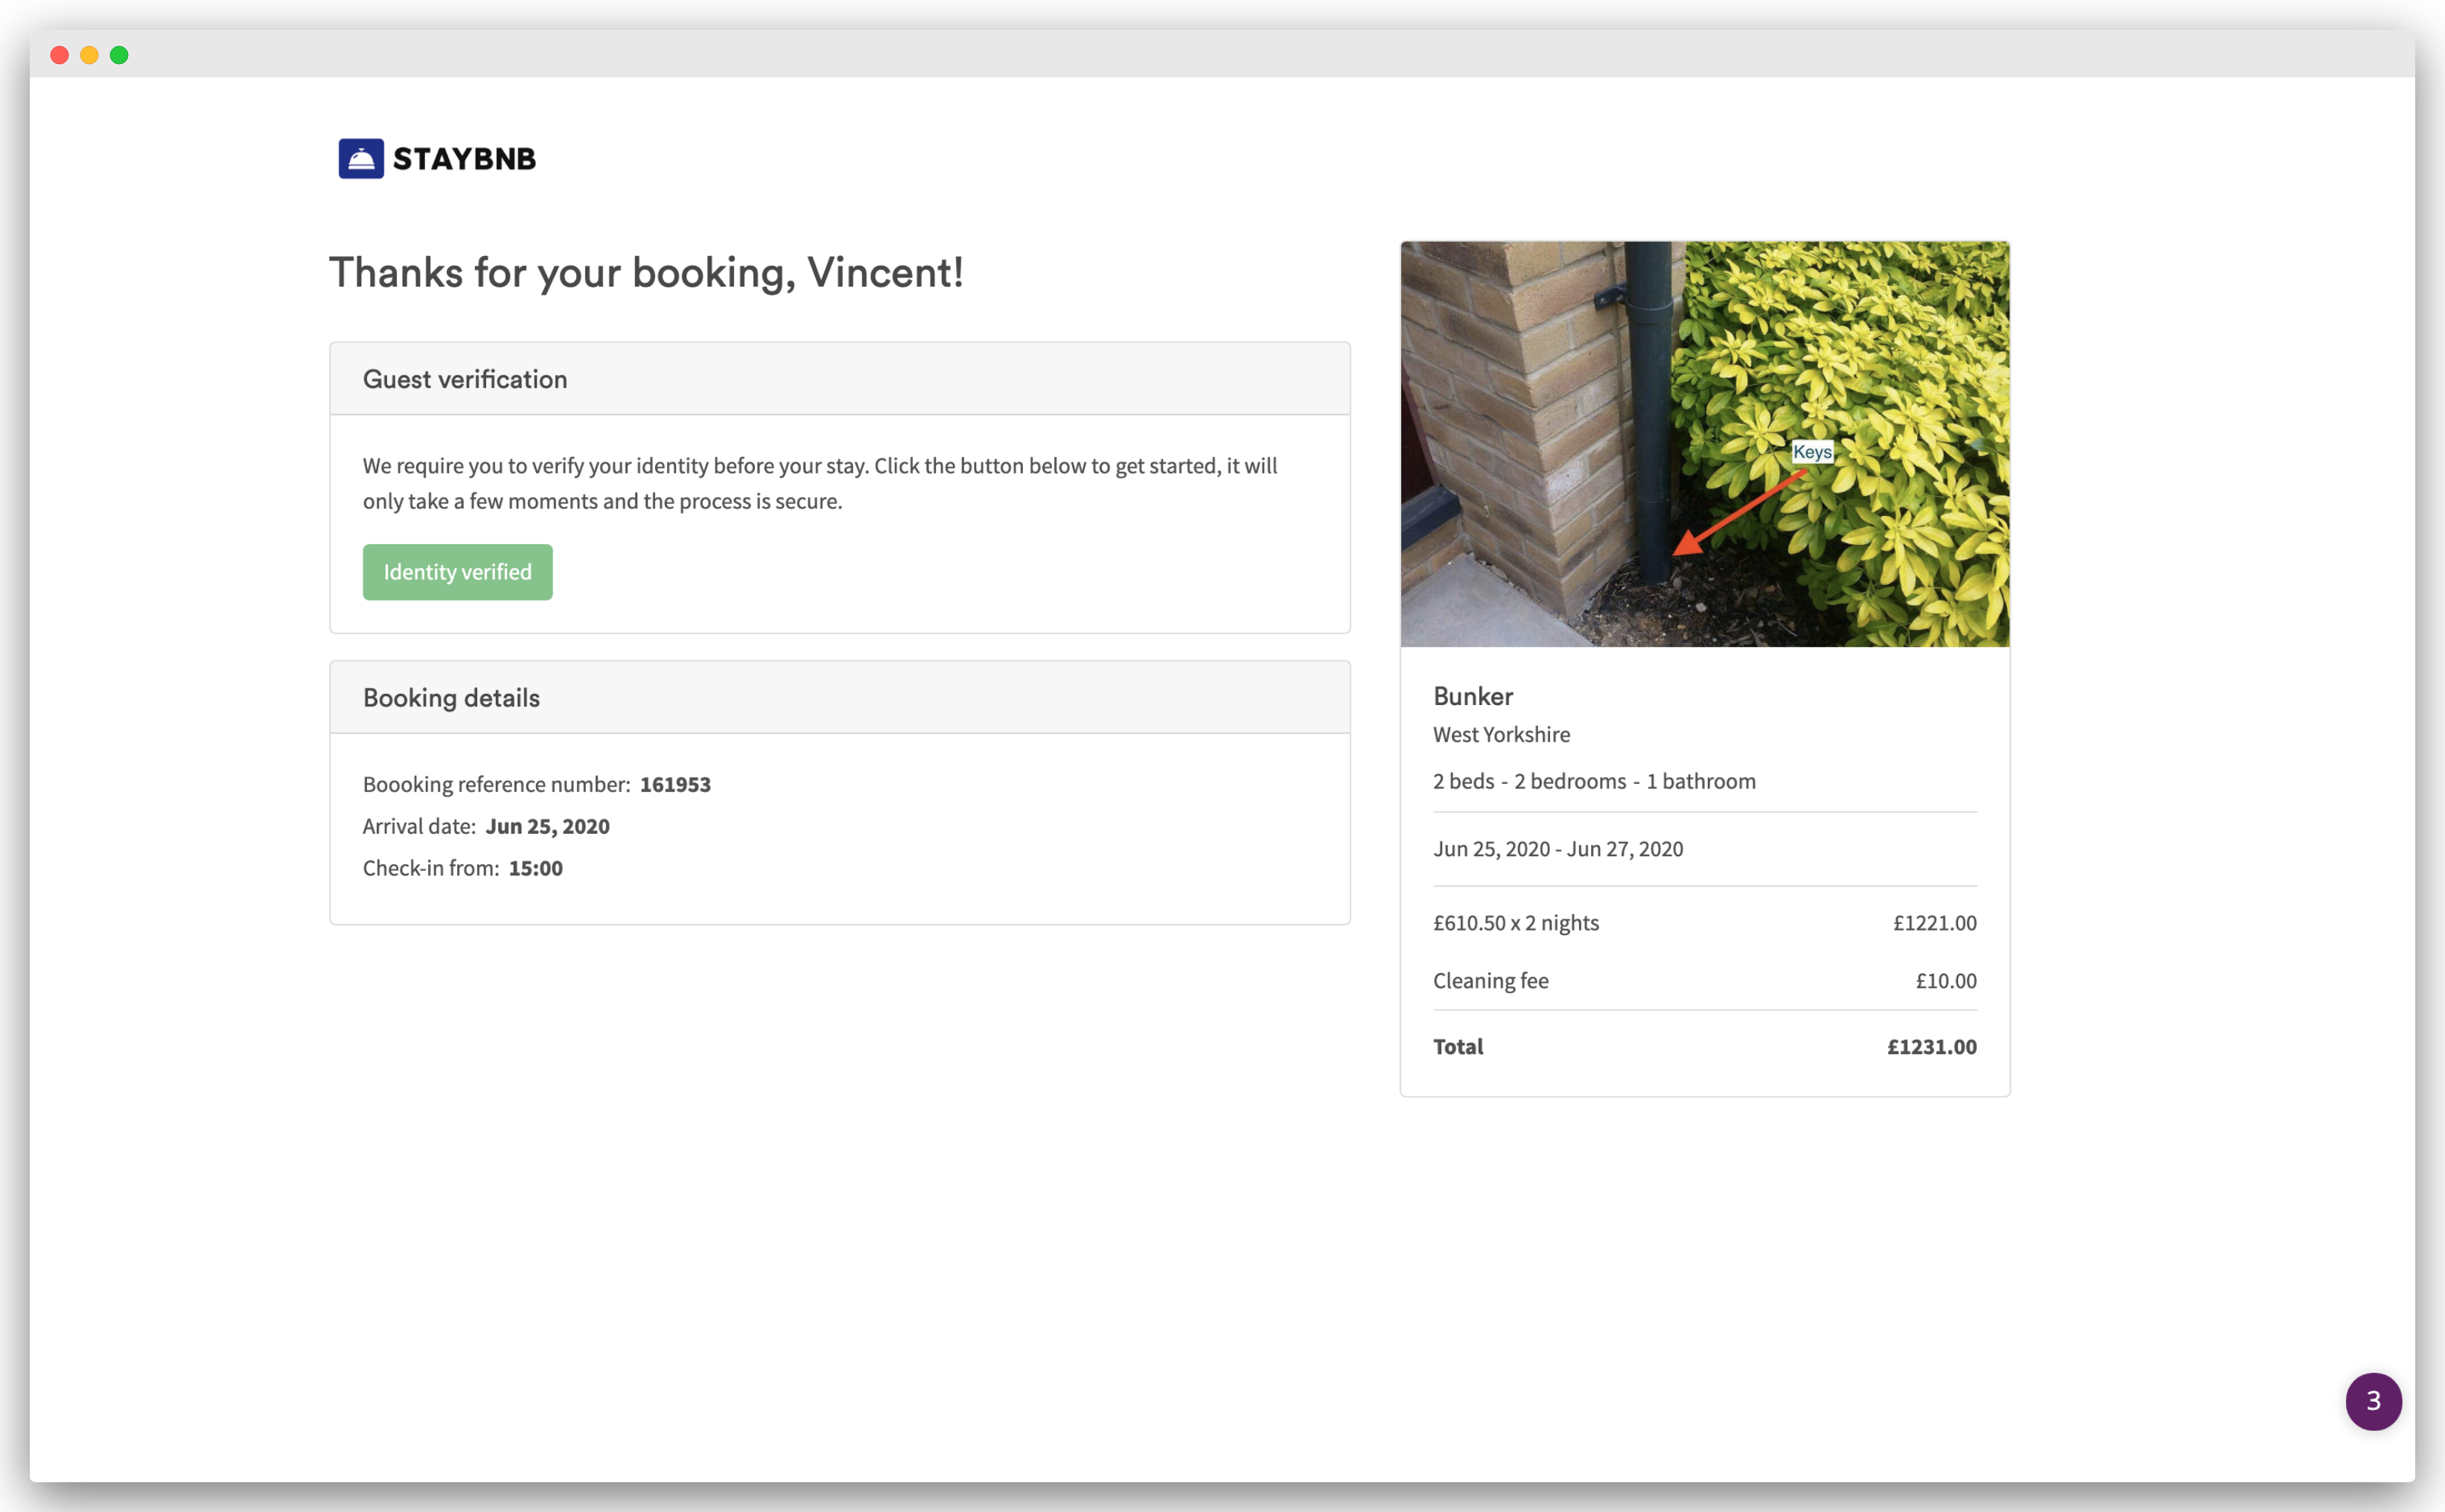Click the Keys label in the photo
Image resolution: width=2445 pixels, height=1512 pixels.
click(x=1812, y=452)
